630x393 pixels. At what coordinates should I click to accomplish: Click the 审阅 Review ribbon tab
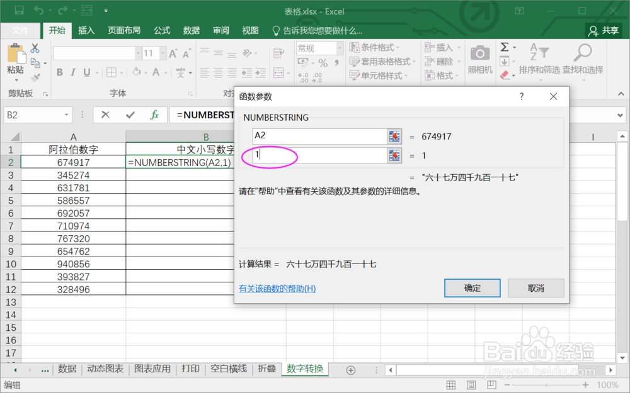(220, 30)
